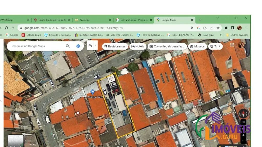Expand more category chips with the chevron
Screen dimensions: 262x147
coord(219,47)
